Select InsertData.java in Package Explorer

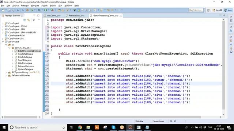point(24,60)
